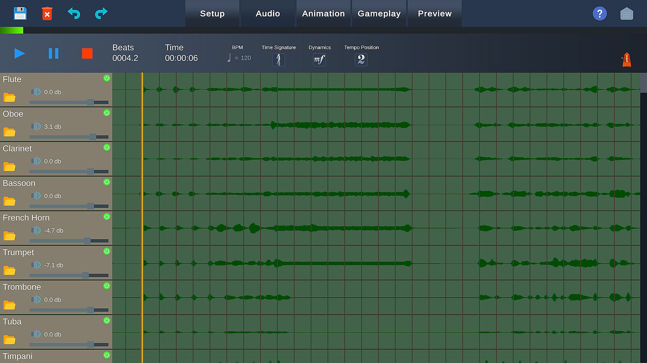This screenshot has width=647, height=363.
Task: Turn off the Tuba track power toggle
Action: pyautogui.click(x=107, y=320)
